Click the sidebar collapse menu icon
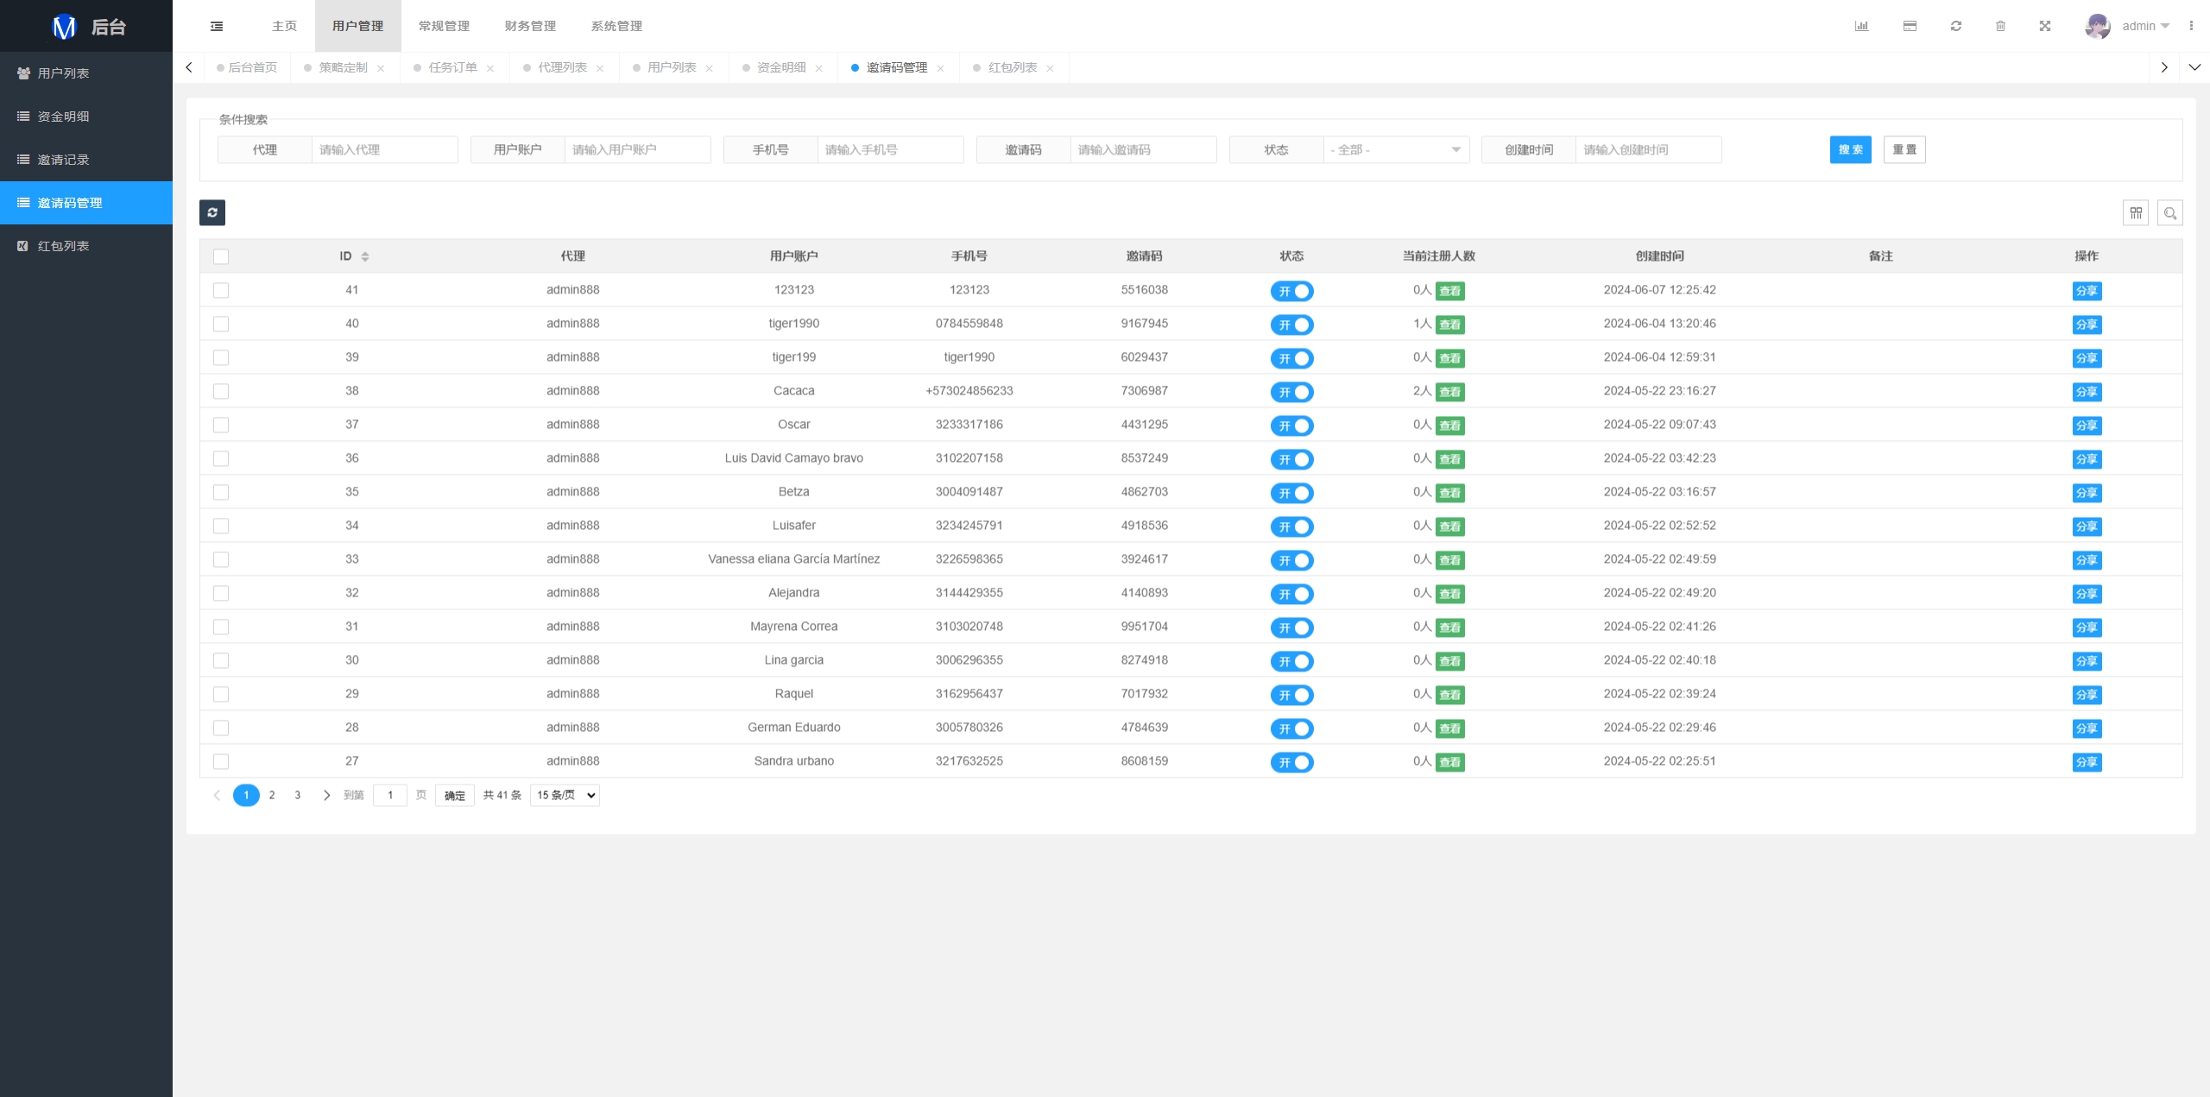This screenshot has width=2210, height=1097. pos(217,26)
